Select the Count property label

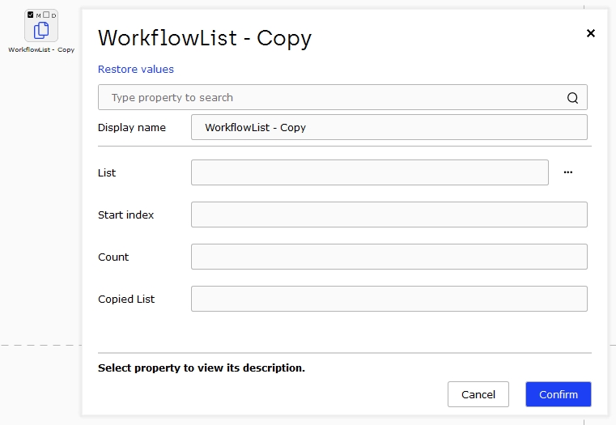coord(113,257)
